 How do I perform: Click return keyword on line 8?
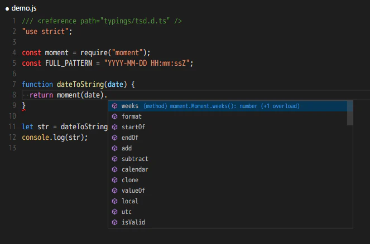coord(41,95)
